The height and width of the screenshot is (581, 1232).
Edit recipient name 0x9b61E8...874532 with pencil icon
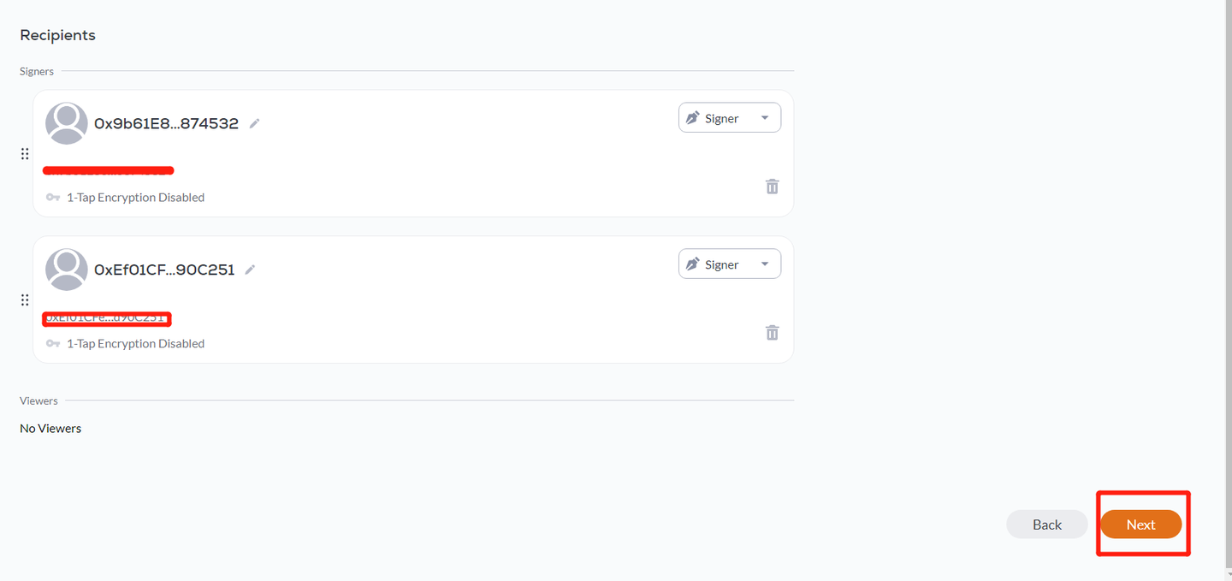click(x=254, y=123)
